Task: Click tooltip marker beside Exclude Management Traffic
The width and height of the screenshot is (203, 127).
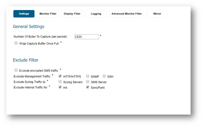Action: click(x=52, y=75)
